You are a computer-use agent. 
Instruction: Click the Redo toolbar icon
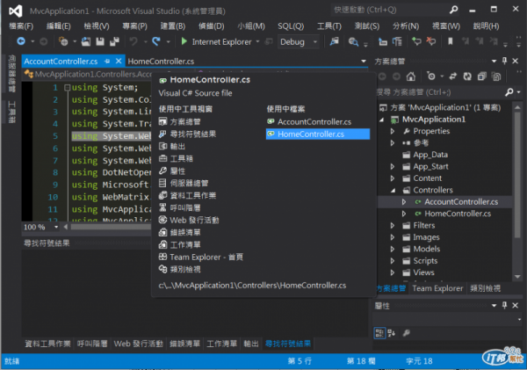tap(156, 41)
